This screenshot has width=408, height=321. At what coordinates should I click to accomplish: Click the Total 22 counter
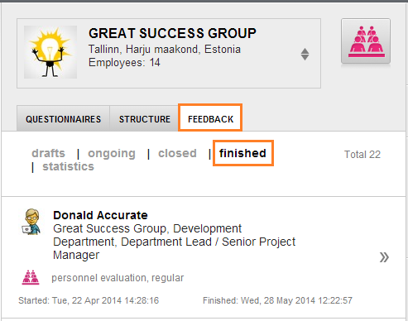click(362, 155)
